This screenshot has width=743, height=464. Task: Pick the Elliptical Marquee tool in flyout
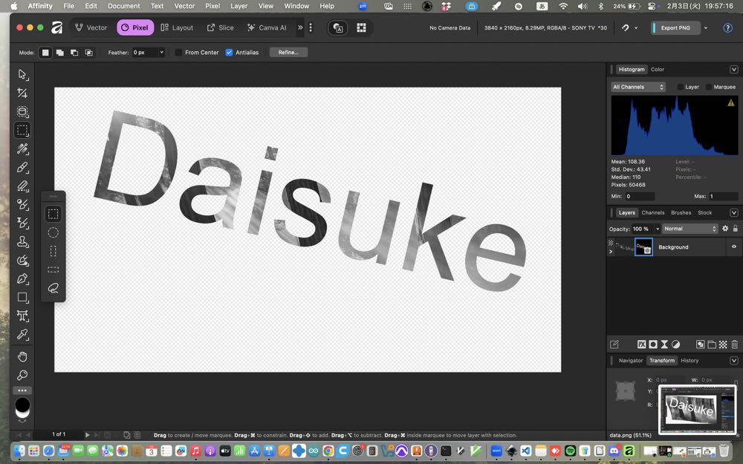click(x=53, y=232)
